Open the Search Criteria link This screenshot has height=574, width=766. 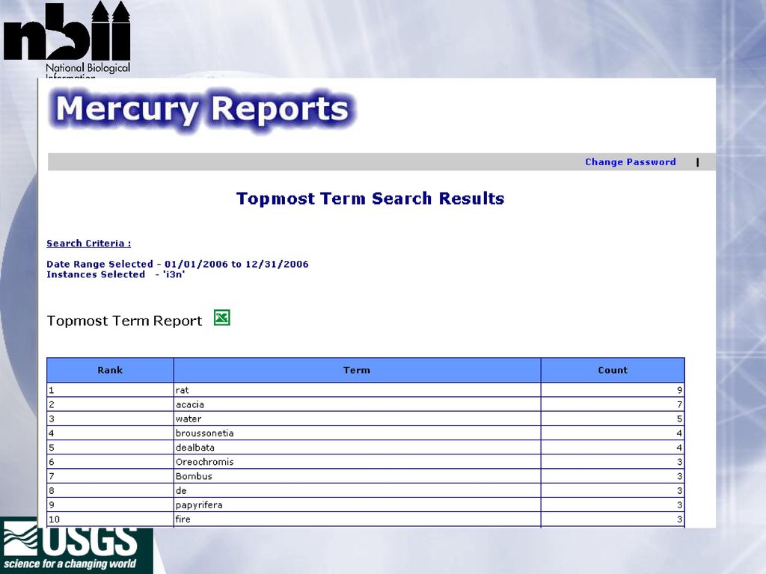(x=88, y=243)
